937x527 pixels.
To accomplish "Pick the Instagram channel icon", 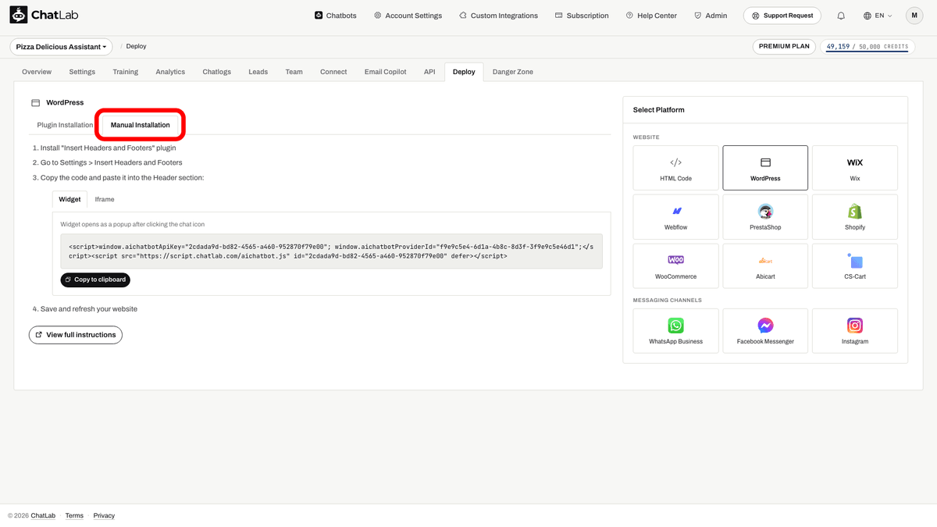I will tap(855, 326).
